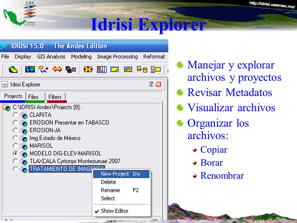This screenshot has width=297, height=223.
Task: Click the four-arrow full extent icon
Action: 88,69
